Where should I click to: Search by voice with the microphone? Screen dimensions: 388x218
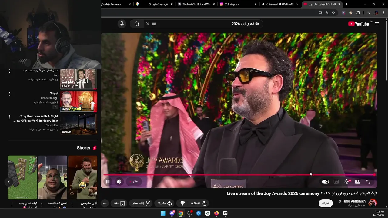[122, 24]
